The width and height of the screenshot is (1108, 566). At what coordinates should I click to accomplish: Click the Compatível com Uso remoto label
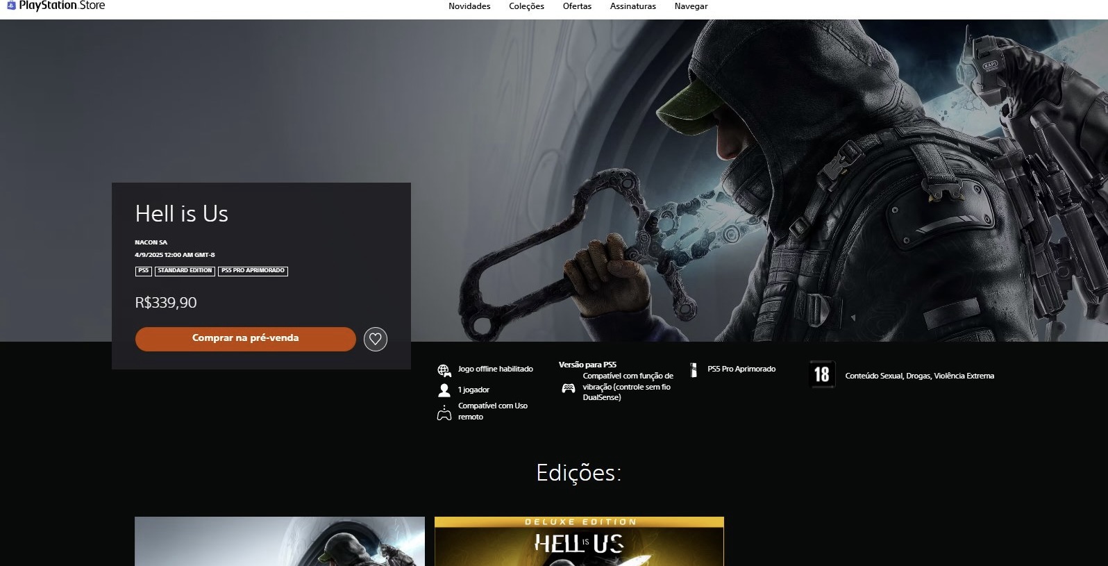pos(493,411)
